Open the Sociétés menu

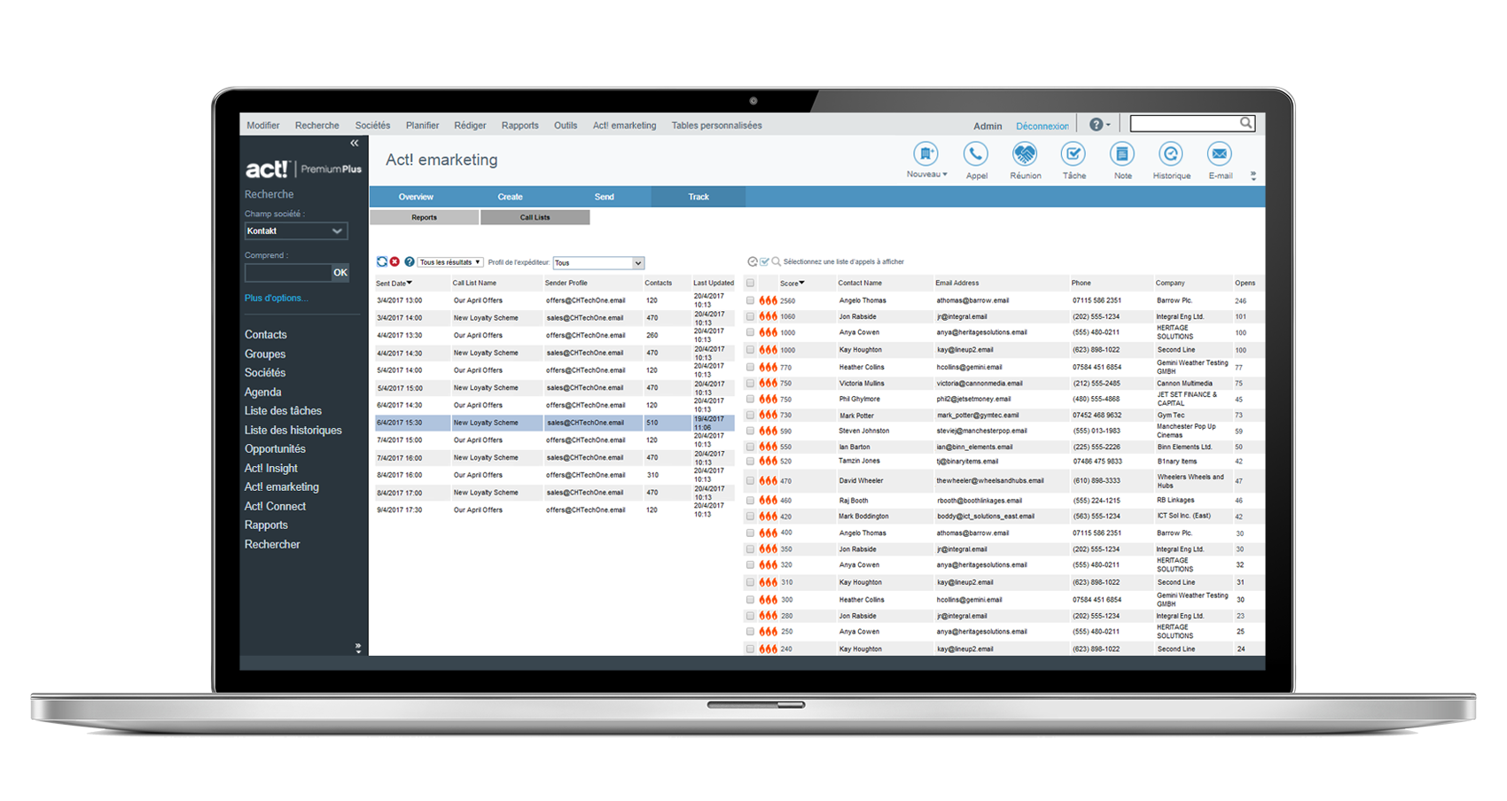[x=372, y=125]
